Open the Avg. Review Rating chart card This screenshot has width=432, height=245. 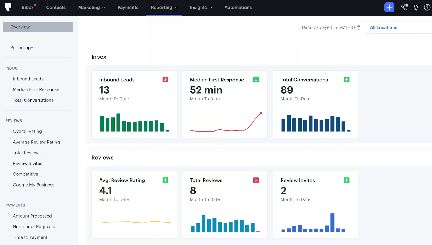point(134,205)
